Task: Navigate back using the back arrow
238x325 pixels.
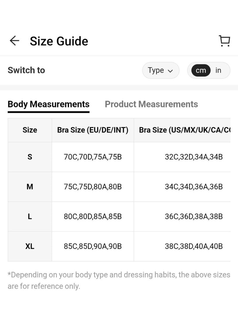Action: pos(14,41)
